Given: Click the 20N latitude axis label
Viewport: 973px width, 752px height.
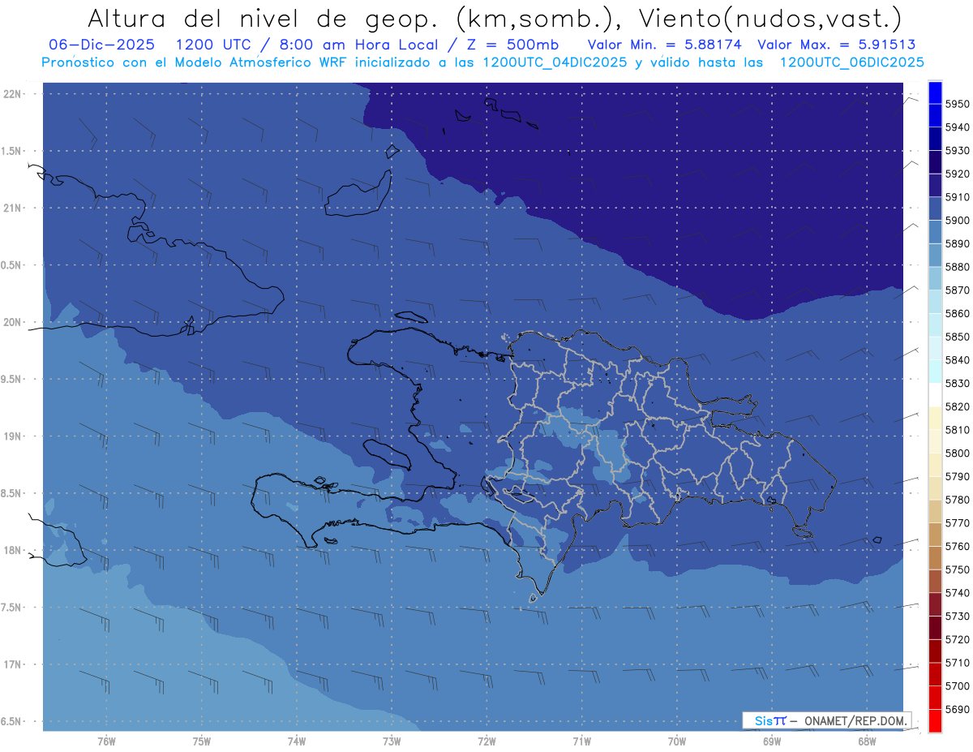Looking at the screenshot, I should click(11, 322).
